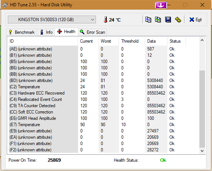Click the HD Tune app icon in title bar
The height and width of the screenshot is (171, 212).
(5, 5)
